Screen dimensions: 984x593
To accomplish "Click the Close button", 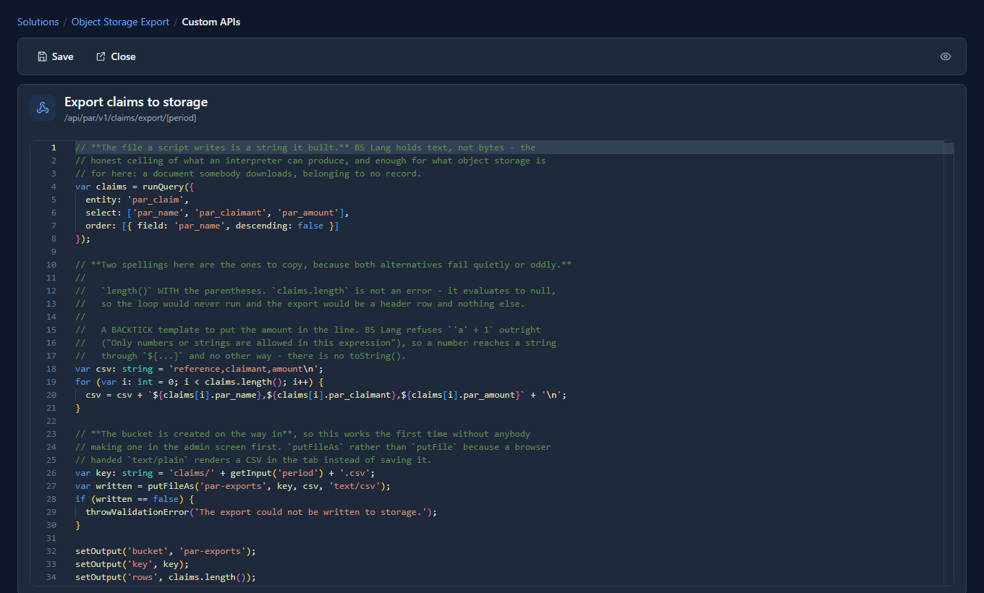I will [x=116, y=56].
